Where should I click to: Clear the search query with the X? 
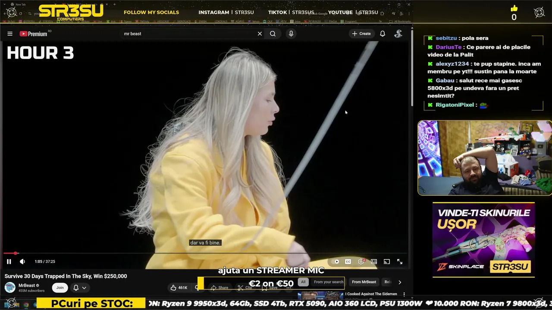point(260,34)
